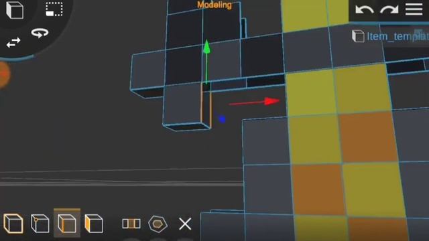
Task: Switch to object selection mode cube
Action: click(13, 224)
